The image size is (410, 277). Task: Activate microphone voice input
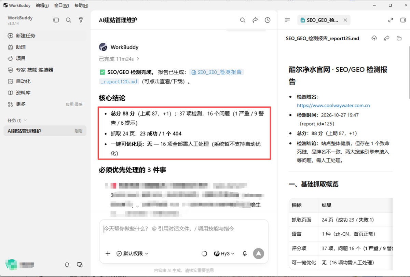pos(245,253)
